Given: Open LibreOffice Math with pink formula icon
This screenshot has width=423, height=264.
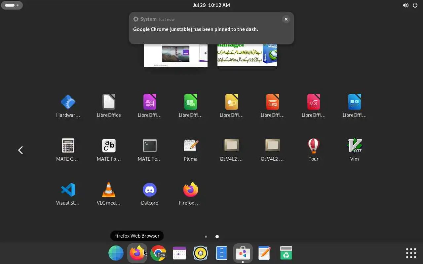Looking at the screenshot, I should click(314, 106).
